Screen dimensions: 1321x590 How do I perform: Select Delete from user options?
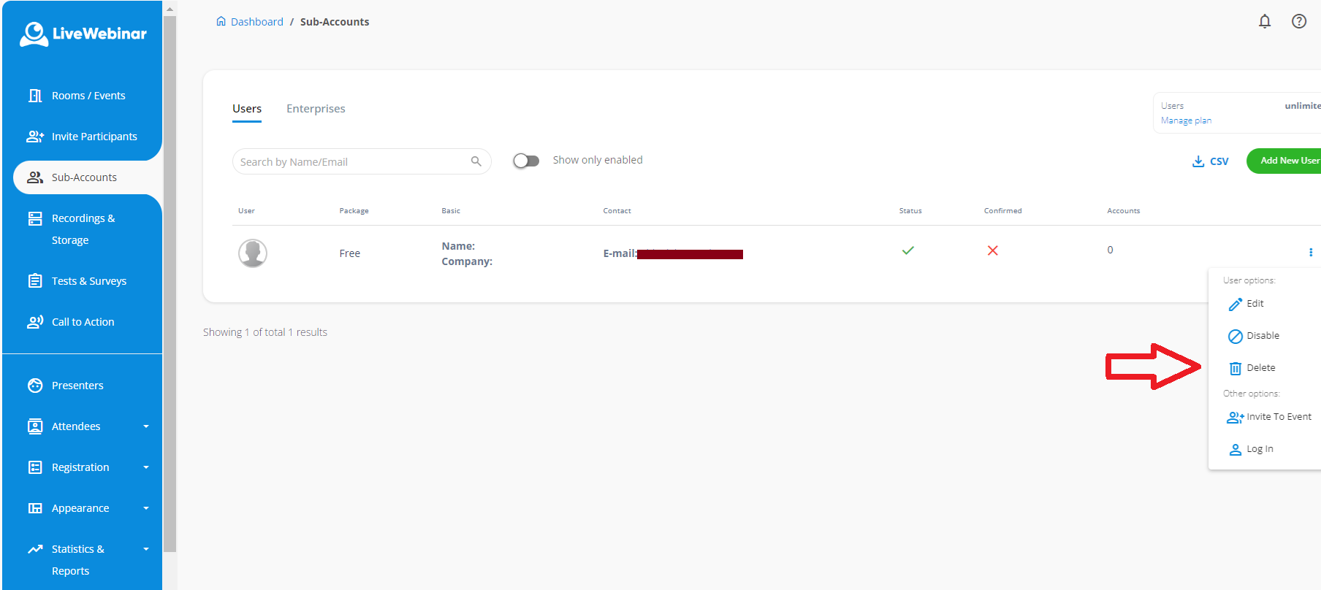tap(1260, 368)
